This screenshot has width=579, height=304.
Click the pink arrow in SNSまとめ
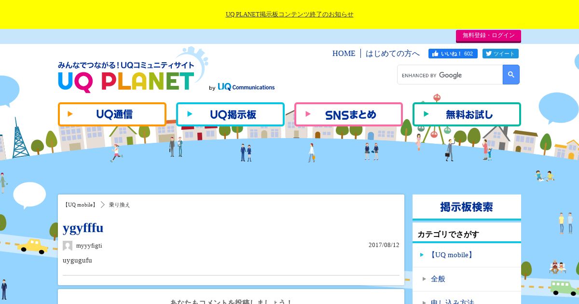click(x=308, y=114)
